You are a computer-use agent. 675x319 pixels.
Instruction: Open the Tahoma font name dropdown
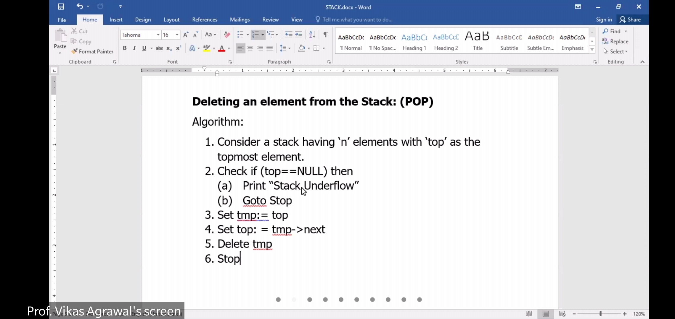tap(158, 35)
